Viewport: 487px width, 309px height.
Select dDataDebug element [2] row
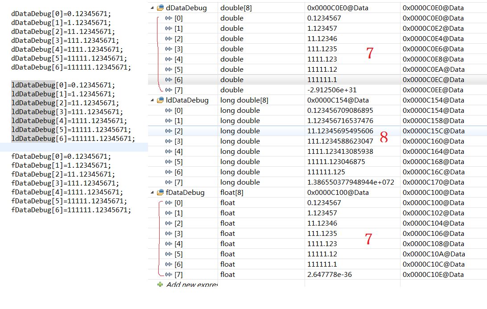click(x=318, y=38)
